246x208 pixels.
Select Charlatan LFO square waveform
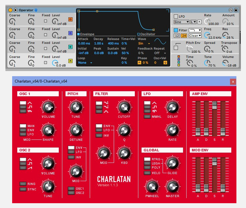(x=147, y=107)
